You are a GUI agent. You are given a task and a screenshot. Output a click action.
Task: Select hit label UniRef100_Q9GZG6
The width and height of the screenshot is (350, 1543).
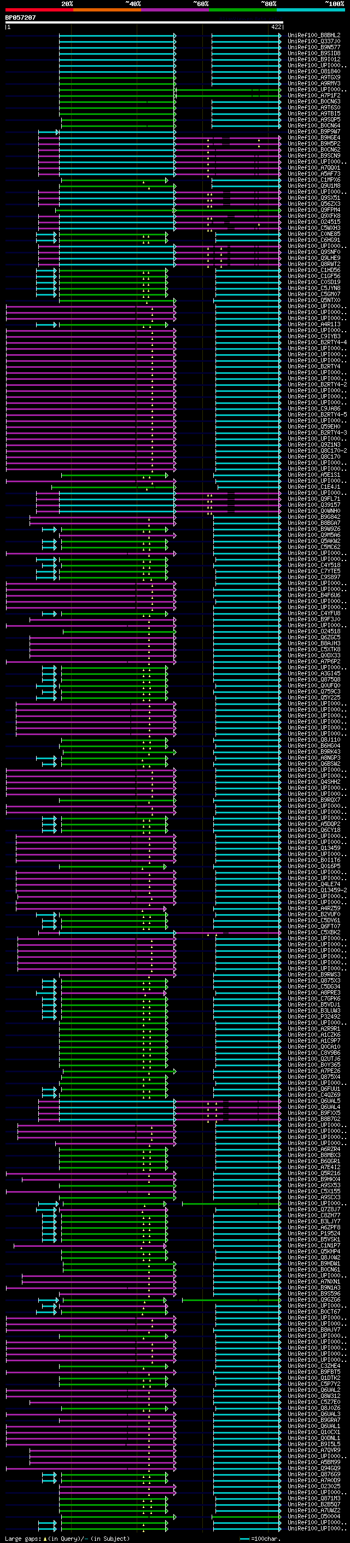point(314,1299)
